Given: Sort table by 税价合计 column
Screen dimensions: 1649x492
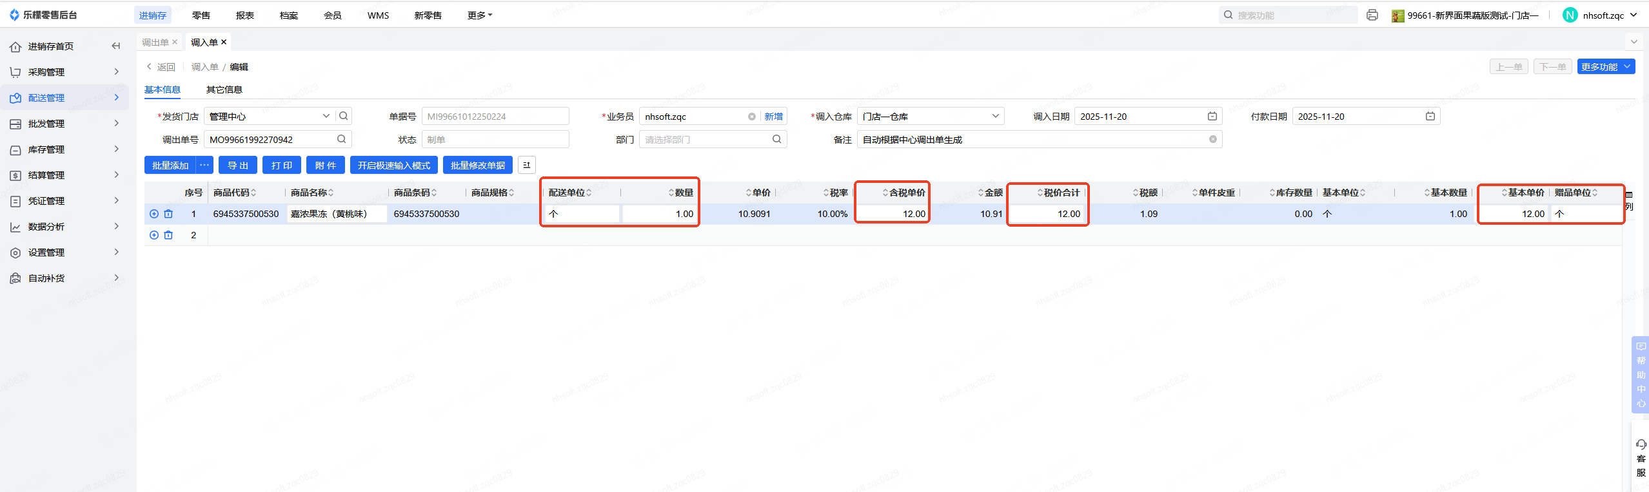Looking at the screenshot, I should point(1040,193).
